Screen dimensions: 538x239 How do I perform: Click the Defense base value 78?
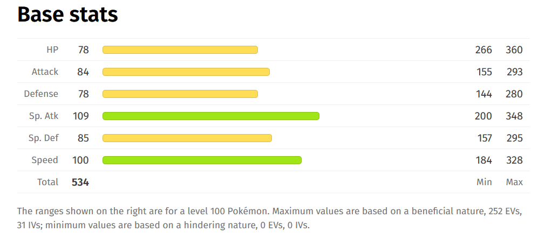[x=84, y=94]
